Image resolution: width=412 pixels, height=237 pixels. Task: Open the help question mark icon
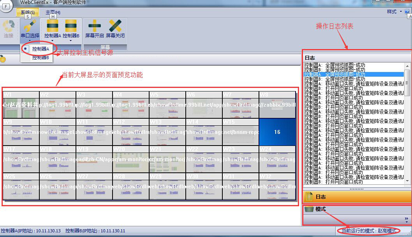click(x=407, y=12)
